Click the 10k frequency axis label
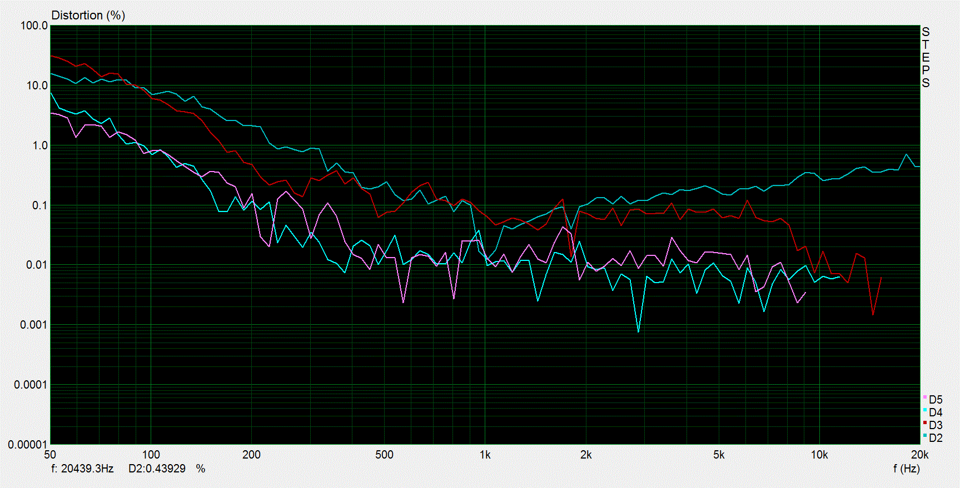The image size is (960, 488). tap(819, 455)
